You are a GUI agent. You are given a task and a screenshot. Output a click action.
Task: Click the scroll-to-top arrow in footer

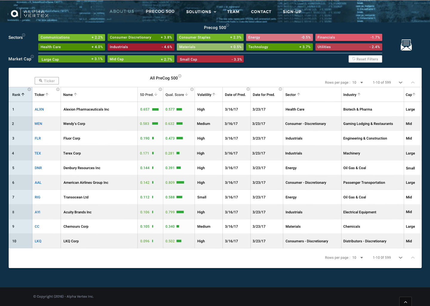coord(406,302)
